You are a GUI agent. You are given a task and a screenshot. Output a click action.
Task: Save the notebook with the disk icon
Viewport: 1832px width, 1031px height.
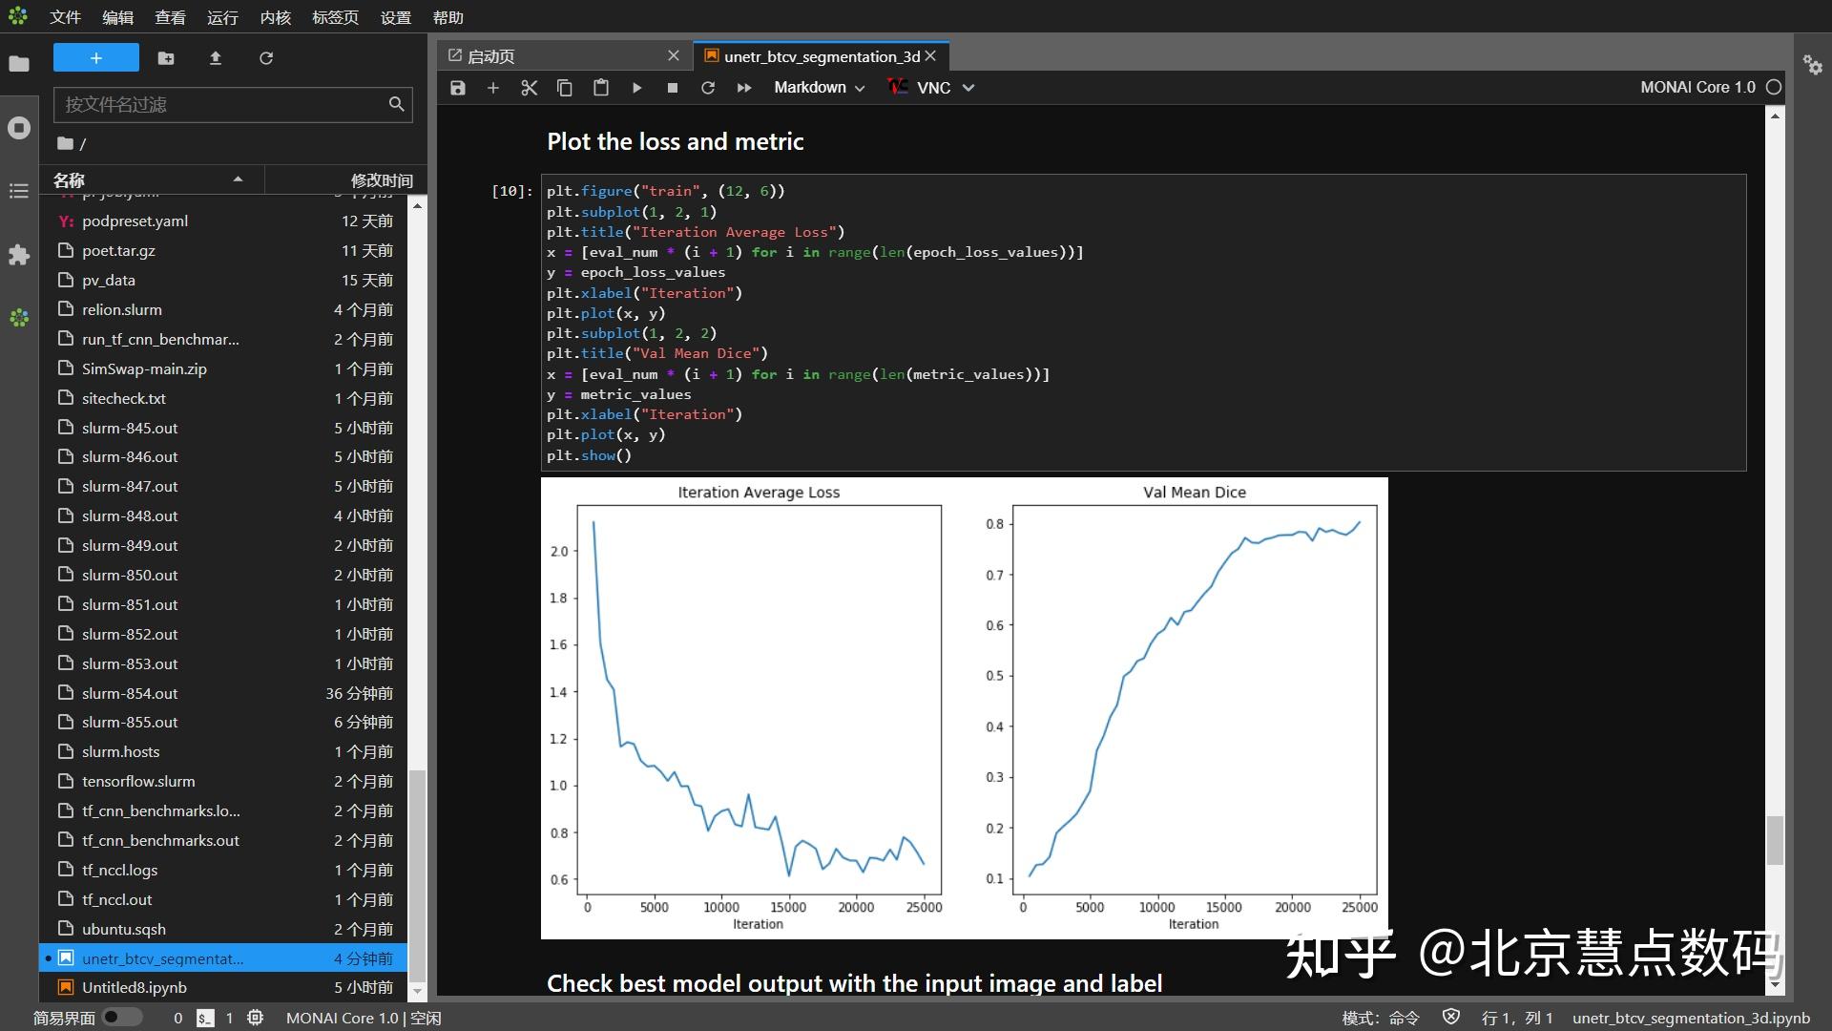coord(458,88)
